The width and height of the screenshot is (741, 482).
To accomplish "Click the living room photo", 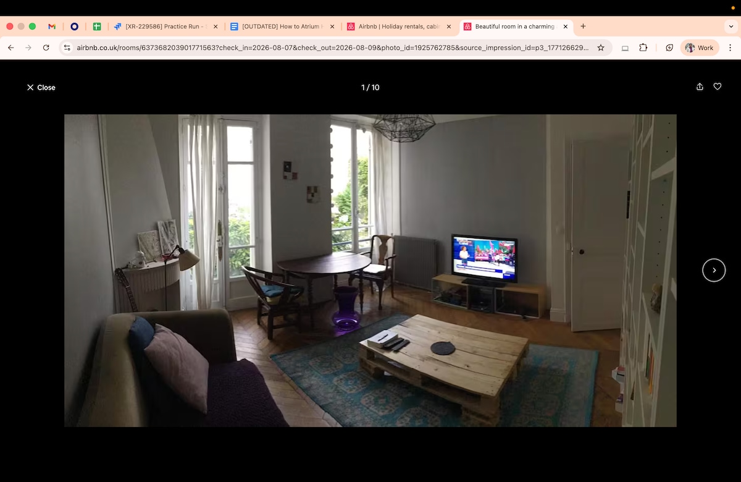I will (x=371, y=270).
